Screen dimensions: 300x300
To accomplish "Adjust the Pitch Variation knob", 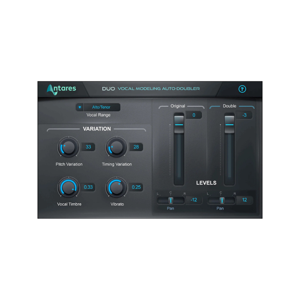I will click(69, 148).
